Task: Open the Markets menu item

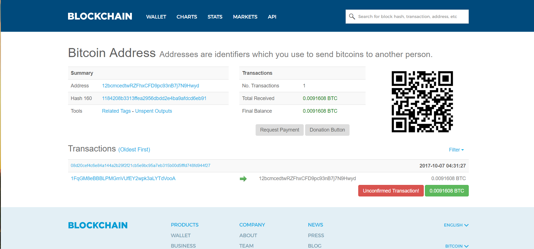Action: 245,17
